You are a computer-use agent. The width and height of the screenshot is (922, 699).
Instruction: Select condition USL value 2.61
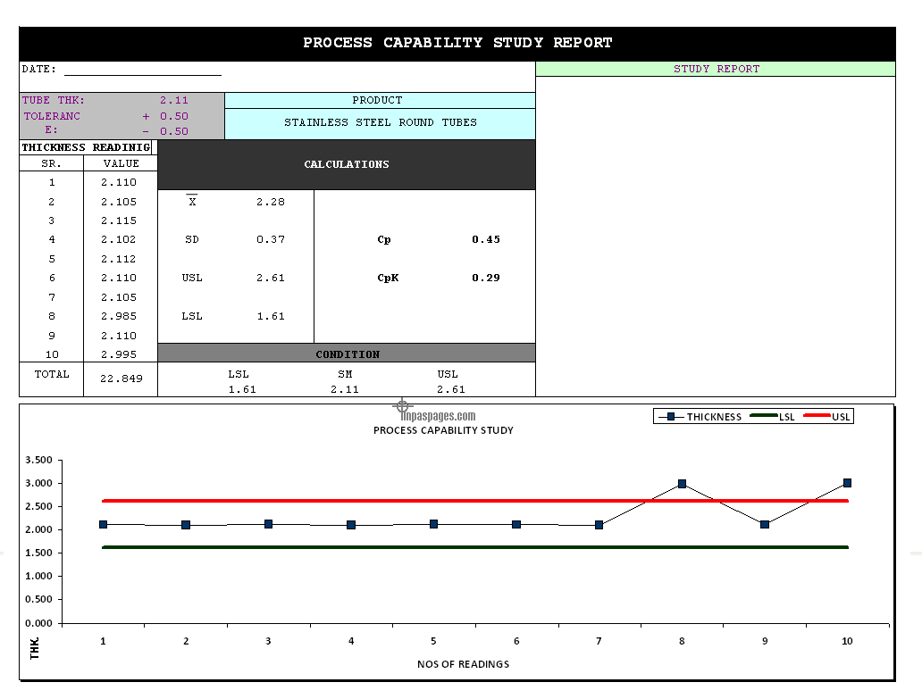(451, 389)
